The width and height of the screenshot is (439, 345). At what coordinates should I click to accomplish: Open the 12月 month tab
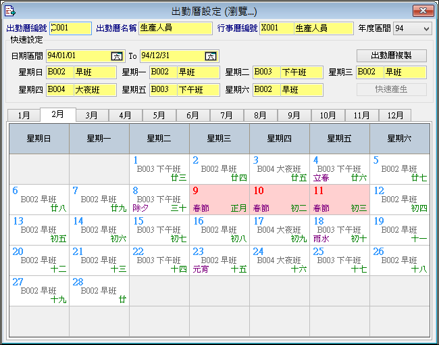pos(395,115)
